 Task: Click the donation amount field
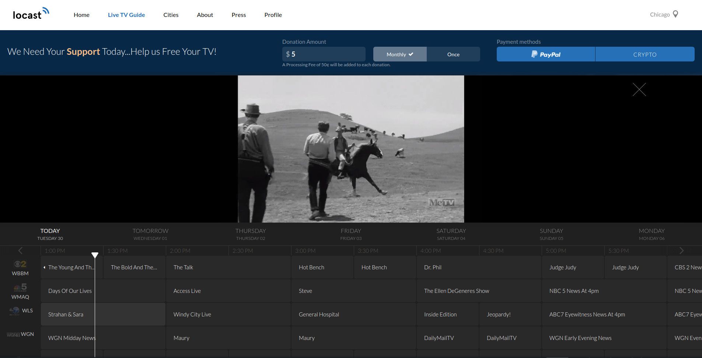coord(324,54)
